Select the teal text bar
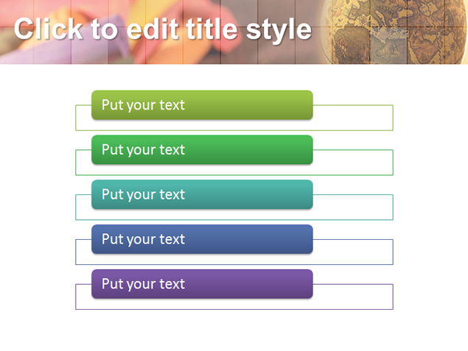468x351 pixels. (202, 194)
